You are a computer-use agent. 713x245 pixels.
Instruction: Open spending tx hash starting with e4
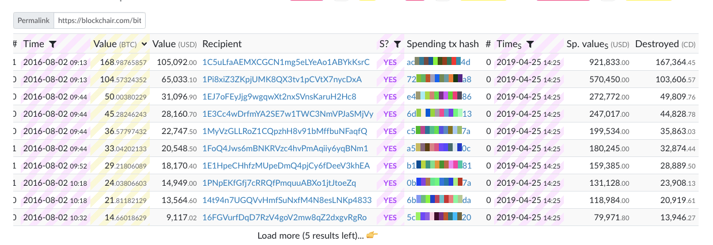[439, 97]
